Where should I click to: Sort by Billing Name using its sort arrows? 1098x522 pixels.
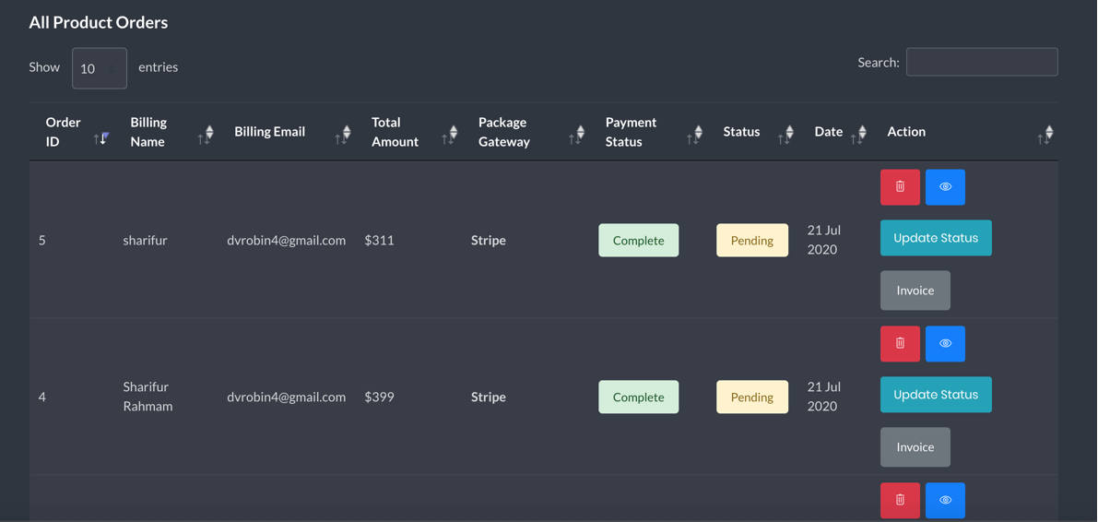pyautogui.click(x=206, y=134)
